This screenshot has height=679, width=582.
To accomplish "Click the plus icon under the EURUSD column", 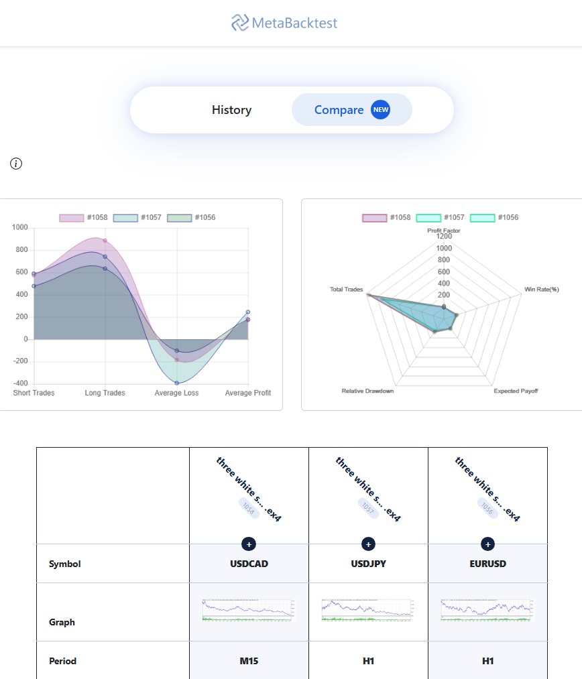I will 487,544.
